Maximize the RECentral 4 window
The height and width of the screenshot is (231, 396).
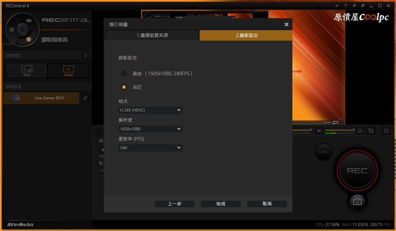coord(380,6)
